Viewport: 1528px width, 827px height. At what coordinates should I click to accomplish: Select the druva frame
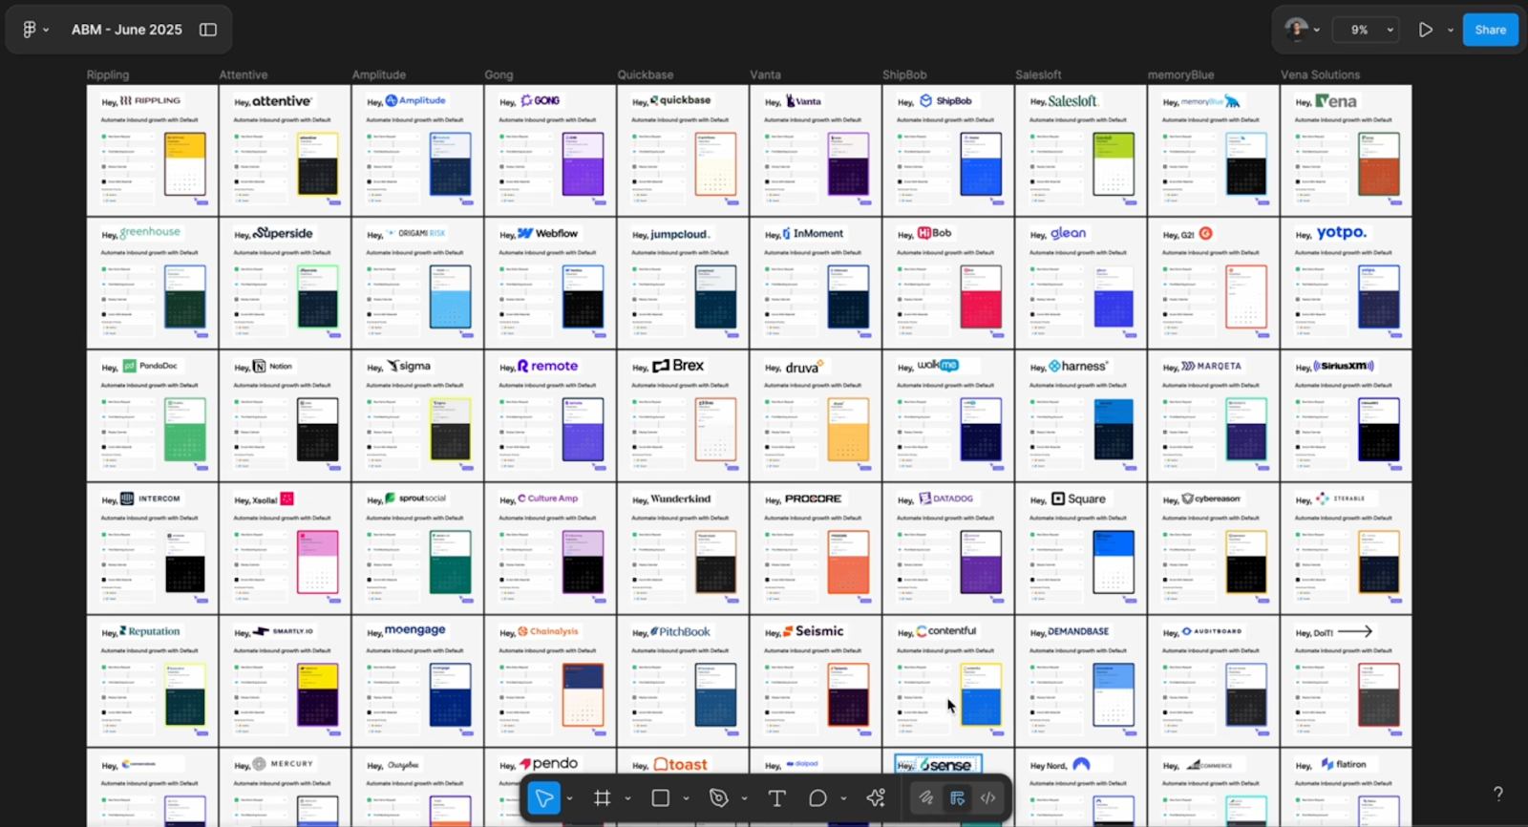pyautogui.click(x=816, y=415)
